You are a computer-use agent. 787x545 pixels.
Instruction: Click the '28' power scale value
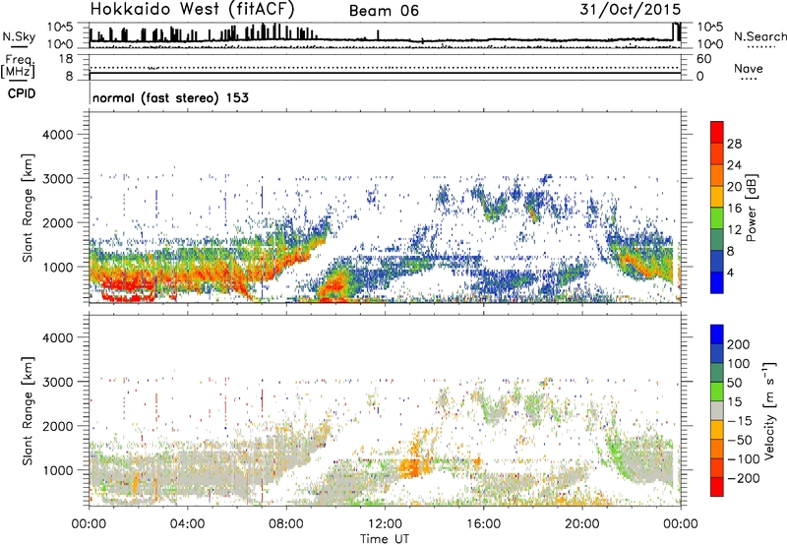734,144
